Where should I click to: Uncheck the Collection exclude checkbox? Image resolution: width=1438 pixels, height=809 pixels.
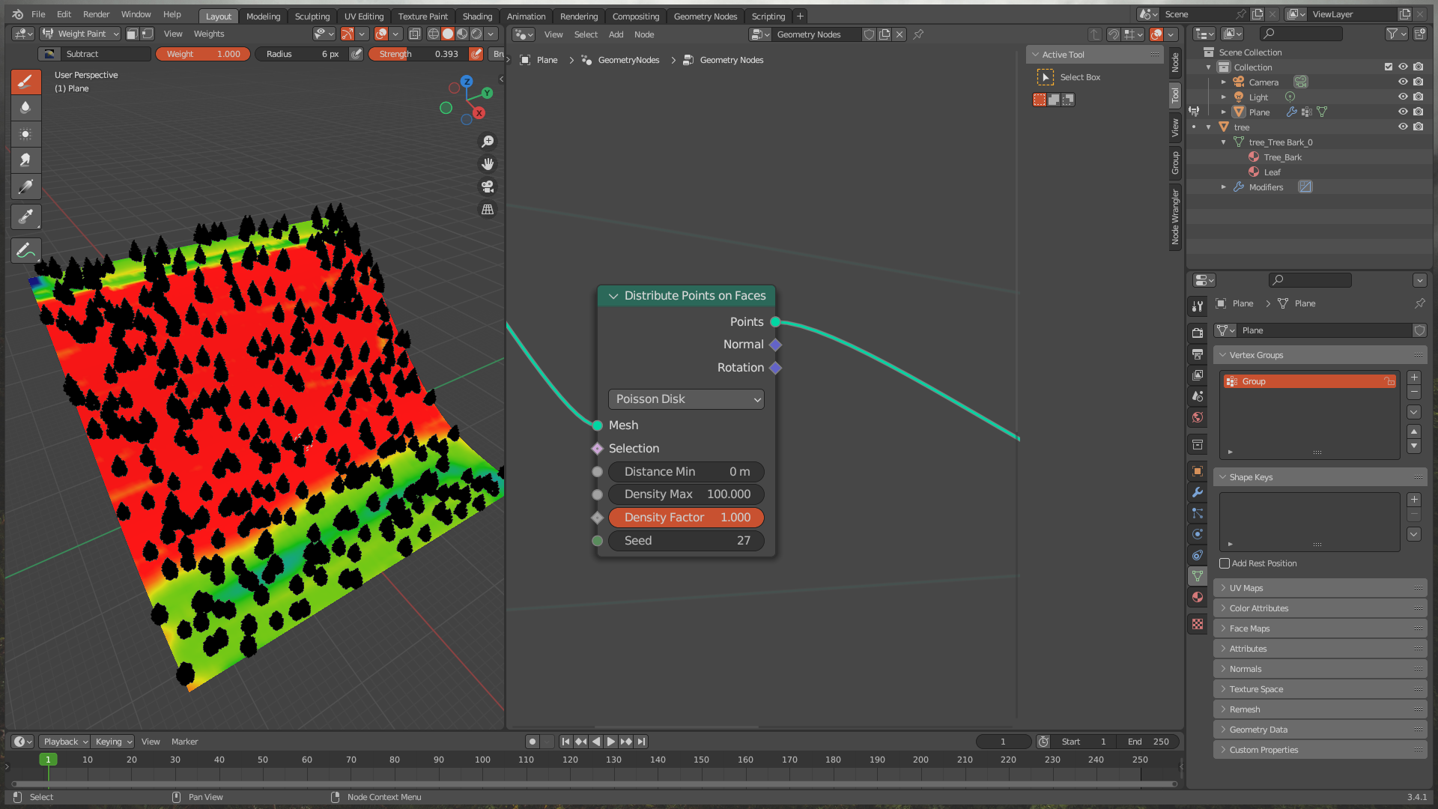(x=1389, y=67)
